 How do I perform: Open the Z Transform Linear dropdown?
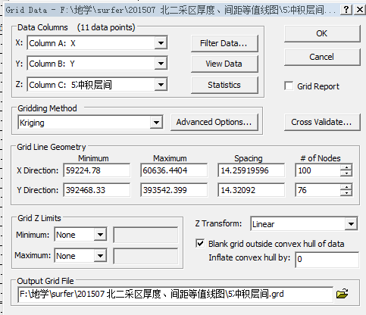pyautogui.click(x=351, y=223)
